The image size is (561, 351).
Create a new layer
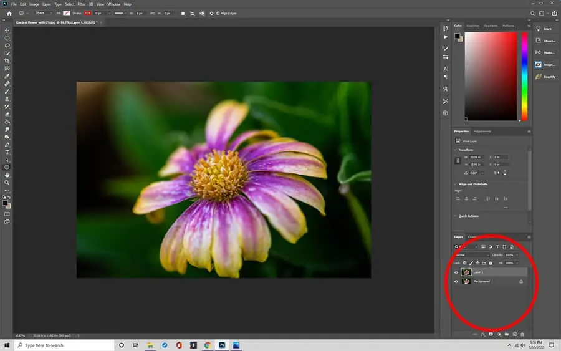click(514, 334)
